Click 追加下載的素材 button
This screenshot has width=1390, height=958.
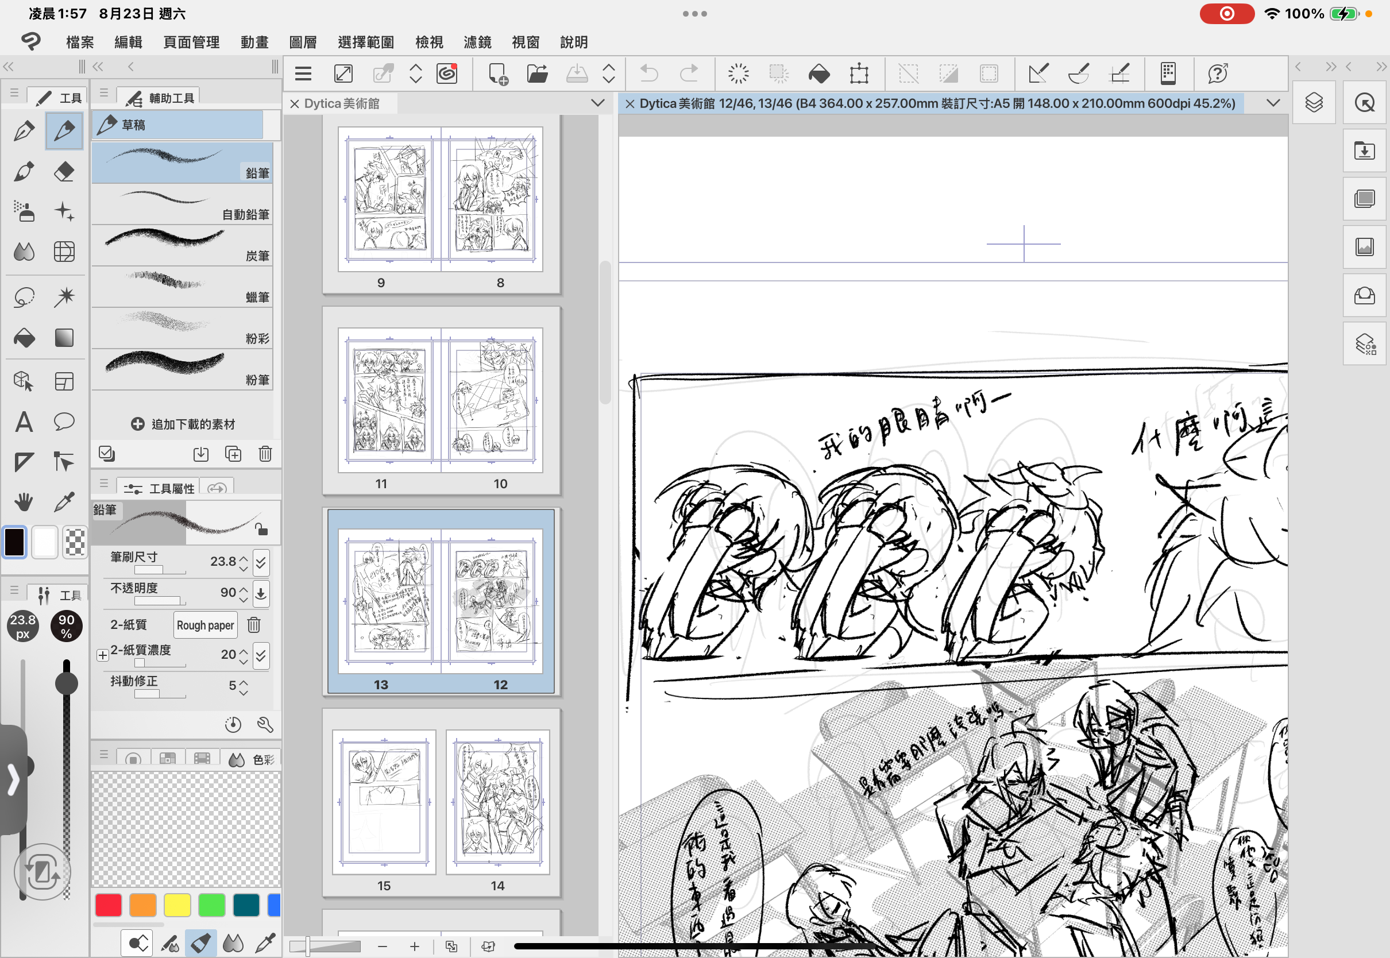[183, 424]
